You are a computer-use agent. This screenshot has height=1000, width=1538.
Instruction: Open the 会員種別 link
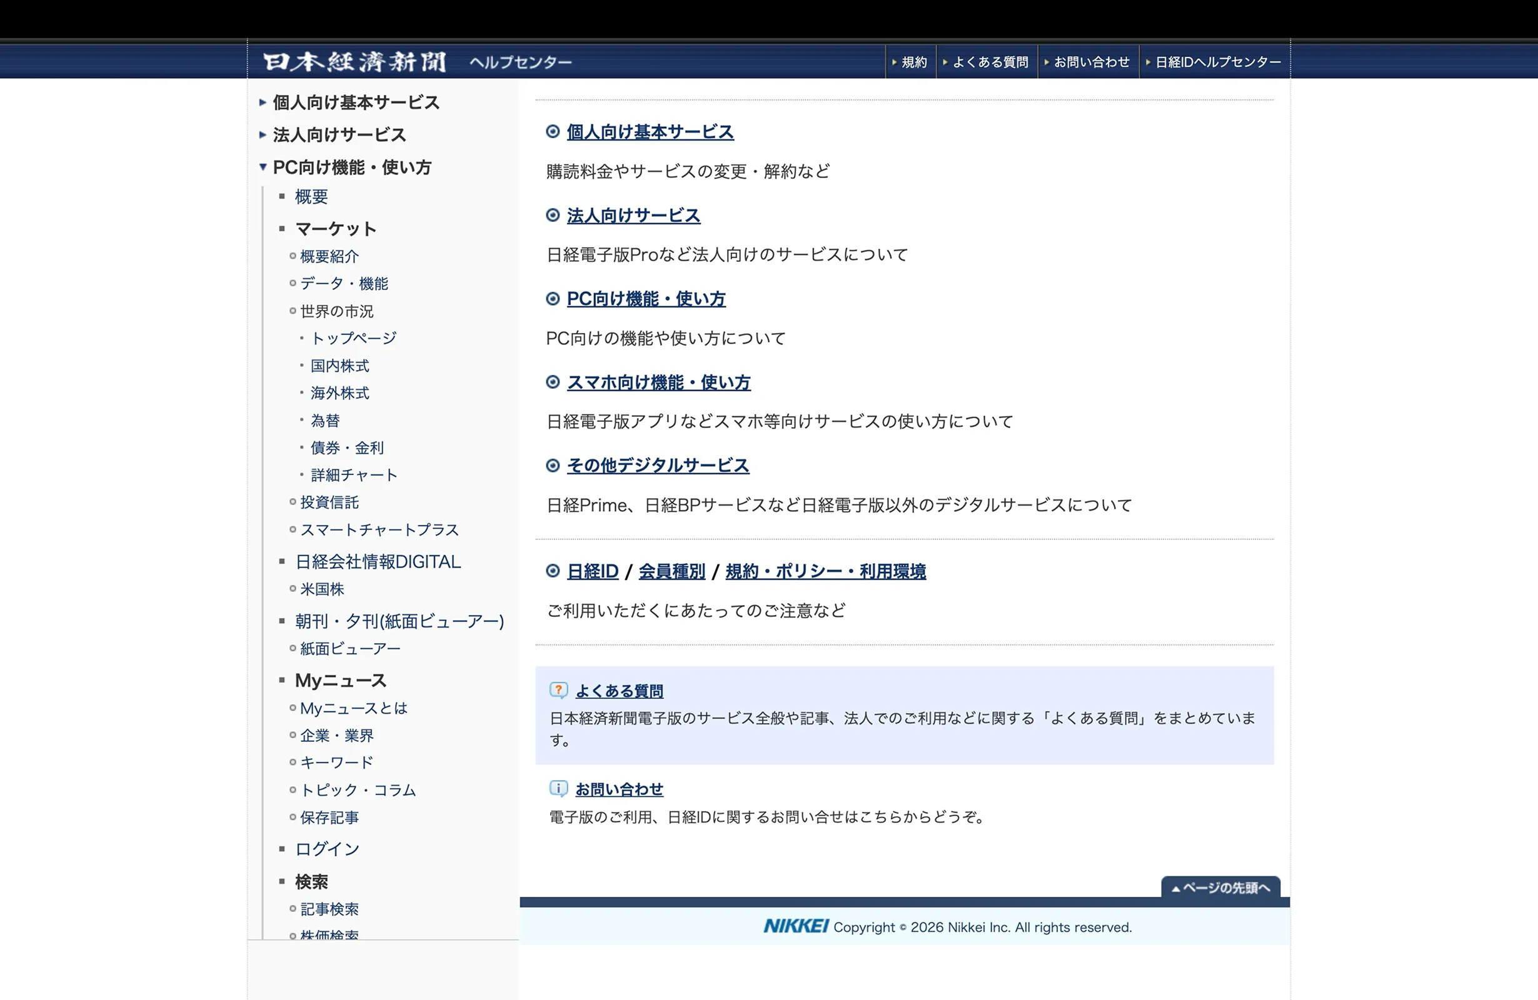672,571
